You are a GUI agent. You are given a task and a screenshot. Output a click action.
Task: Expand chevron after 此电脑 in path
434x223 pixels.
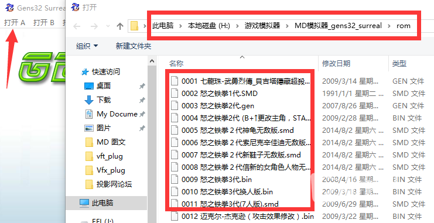click(181, 26)
